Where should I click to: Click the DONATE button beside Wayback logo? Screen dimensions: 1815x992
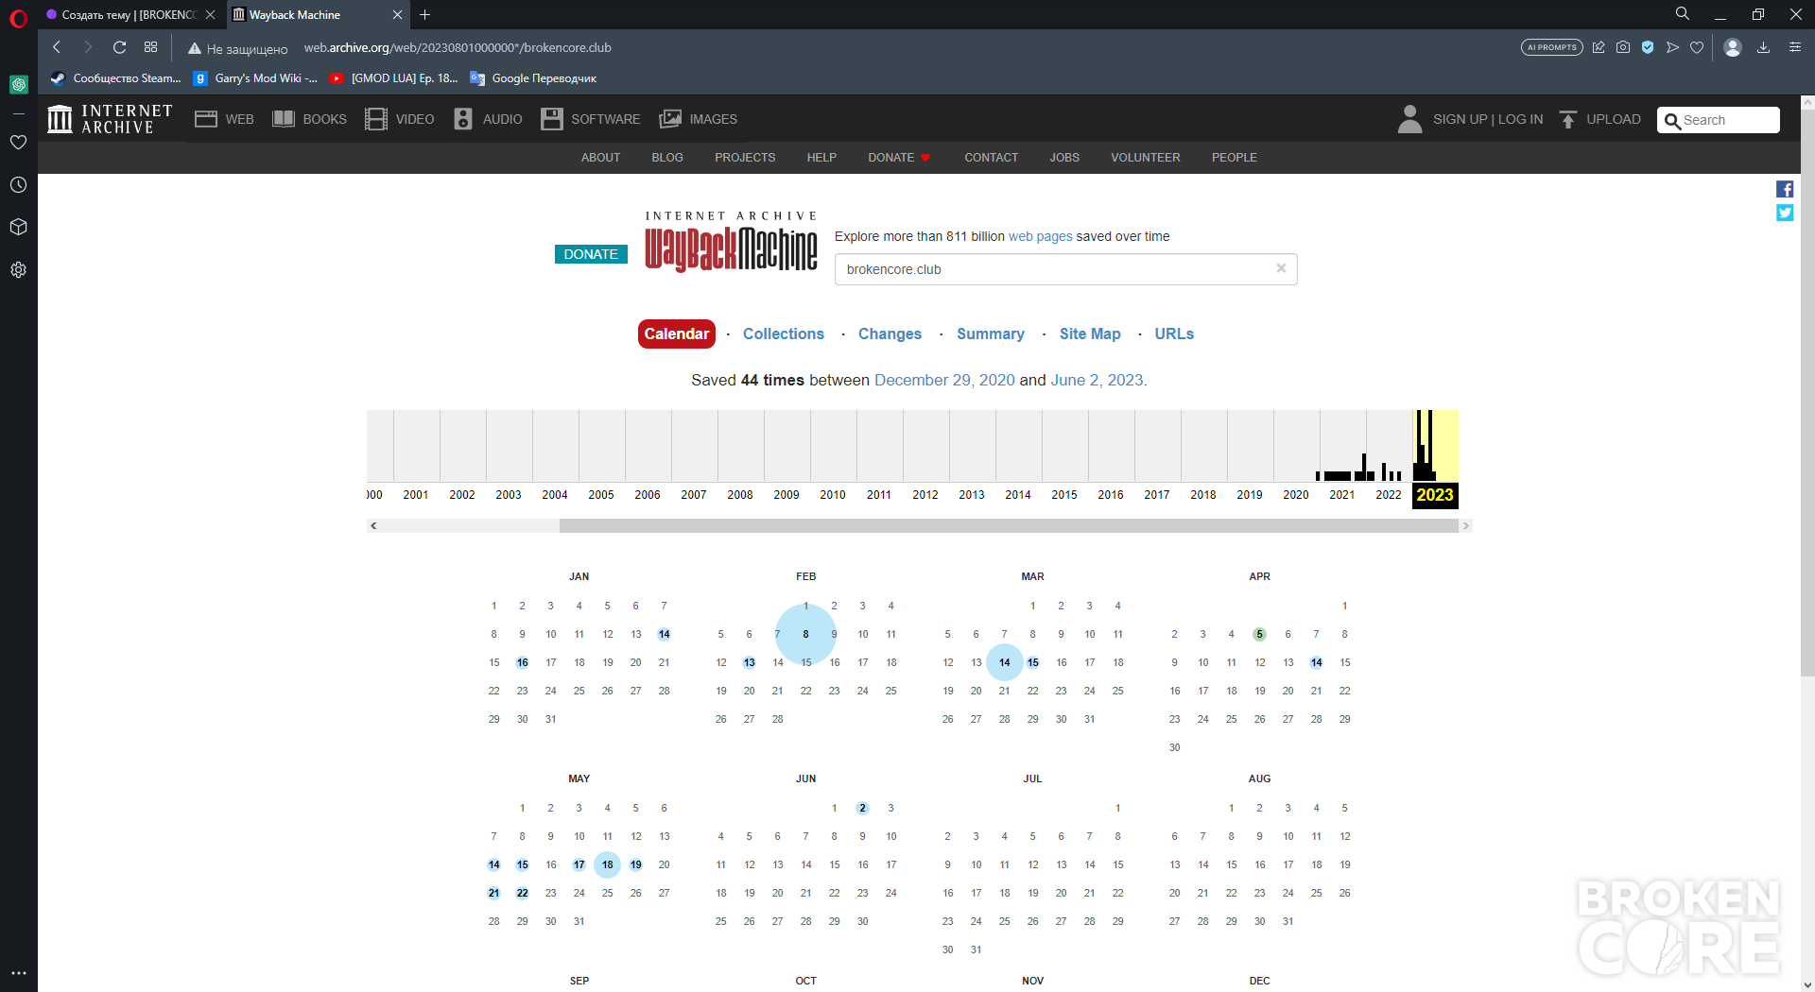click(x=591, y=254)
